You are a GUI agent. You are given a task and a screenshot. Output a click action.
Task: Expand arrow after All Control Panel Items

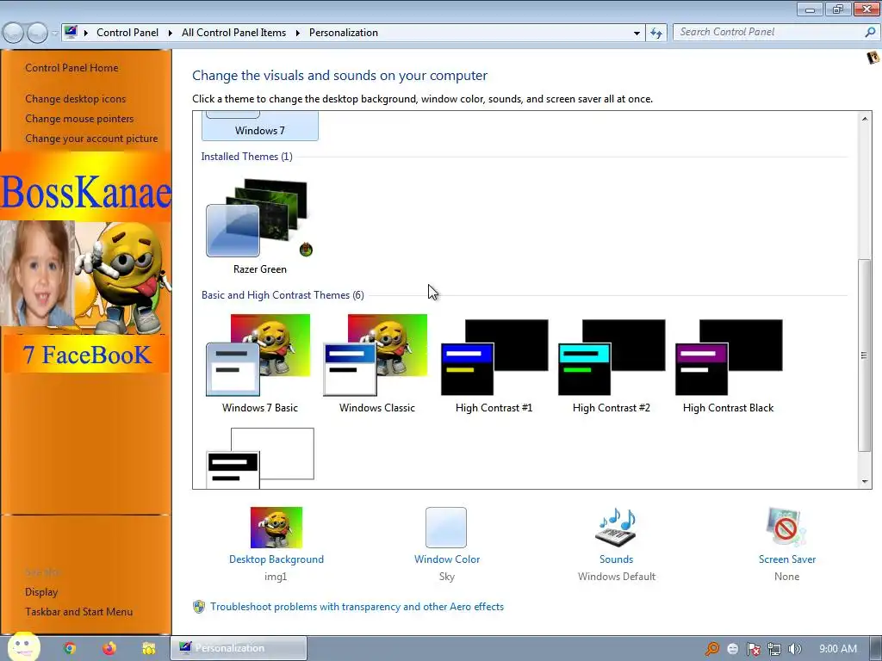[297, 33]
